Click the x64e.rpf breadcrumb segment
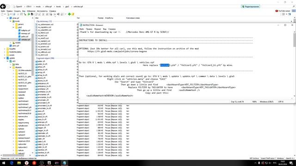296x166 pixels. point(48,6)
